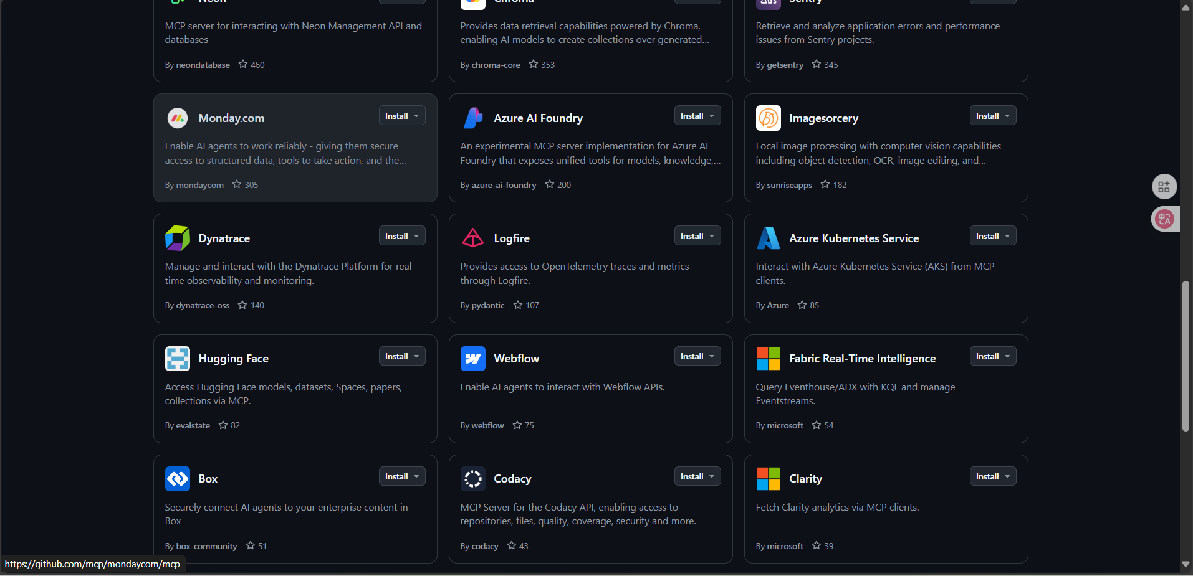Open the Azure Kubernetes Service title link

coord(854,238)
